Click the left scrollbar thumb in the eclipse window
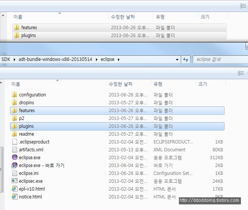Screen dimensions: 248x210 point(1,170)
